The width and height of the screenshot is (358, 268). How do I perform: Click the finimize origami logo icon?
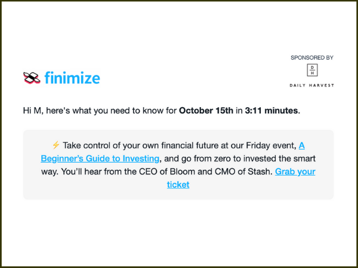[x=32, y=77]
